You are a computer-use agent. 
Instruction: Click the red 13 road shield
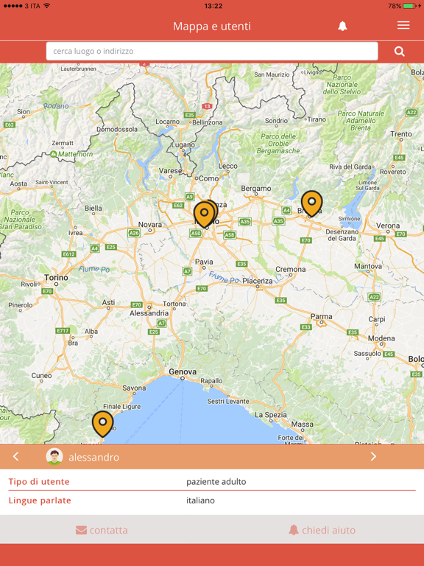pos(207,106)
